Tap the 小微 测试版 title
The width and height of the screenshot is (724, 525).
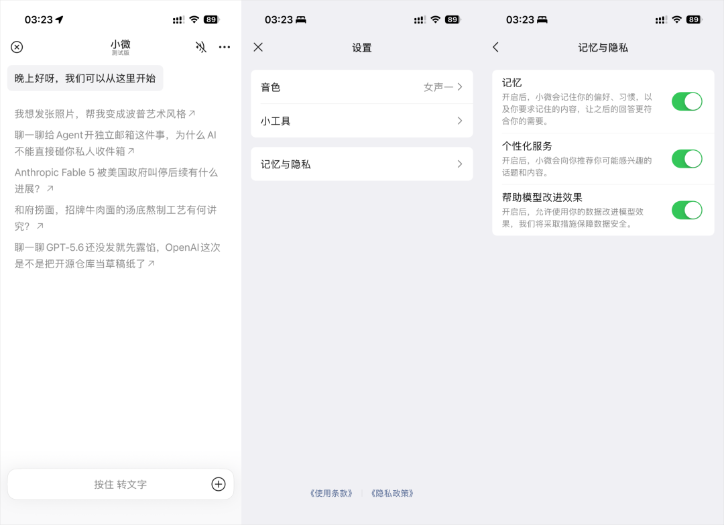click(x=121, y=47)
